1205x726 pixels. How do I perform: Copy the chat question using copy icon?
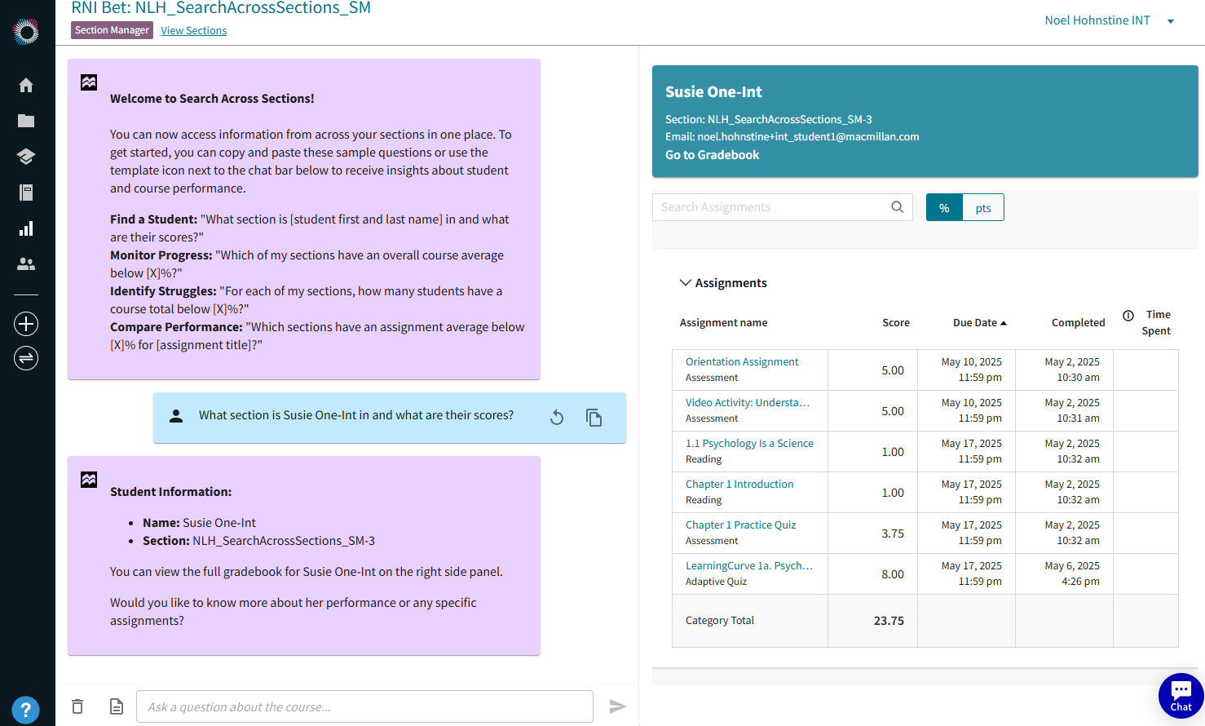(594, 417)
